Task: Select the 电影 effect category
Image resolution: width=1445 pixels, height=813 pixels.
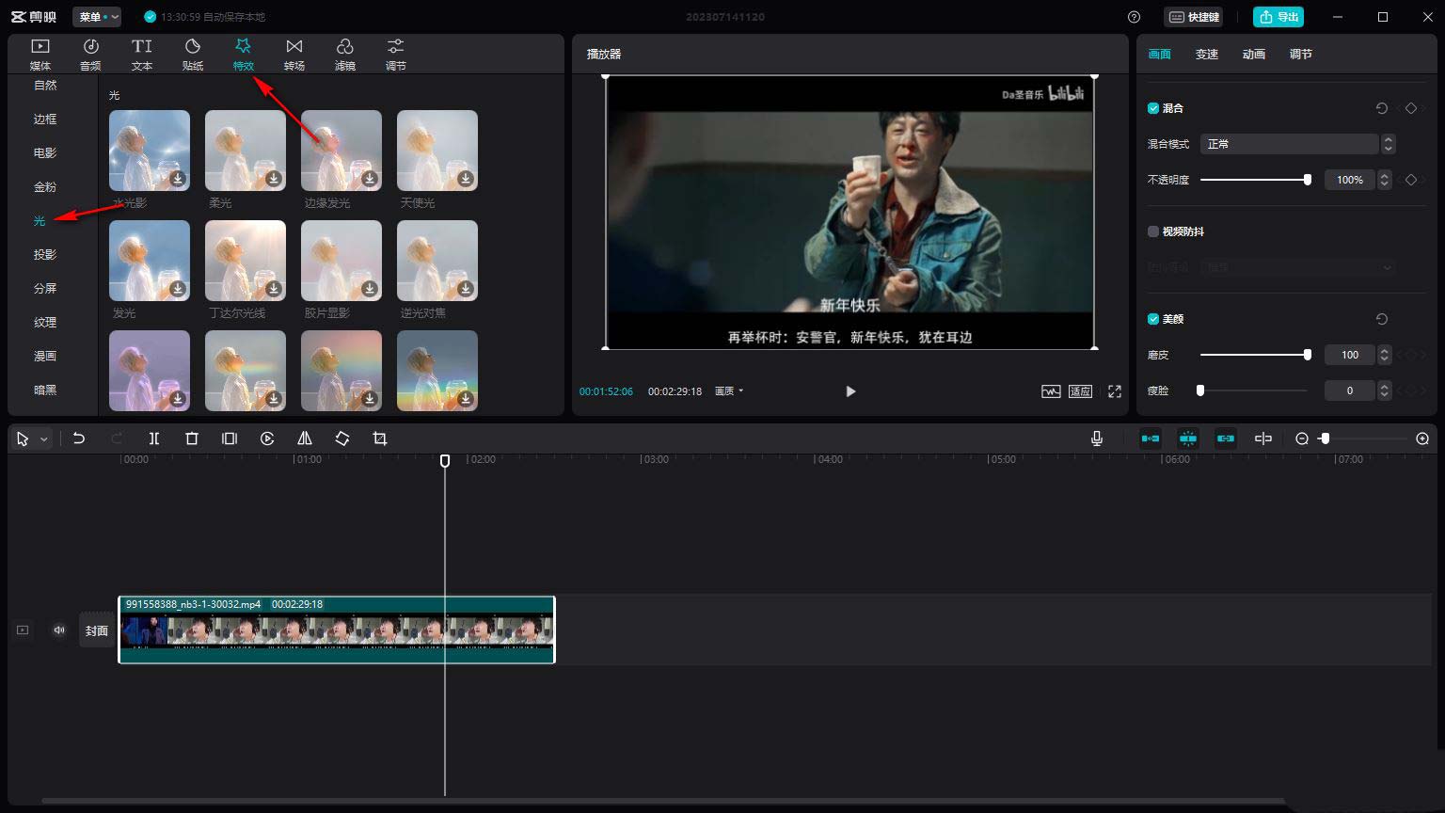Action: coord(45,153)
